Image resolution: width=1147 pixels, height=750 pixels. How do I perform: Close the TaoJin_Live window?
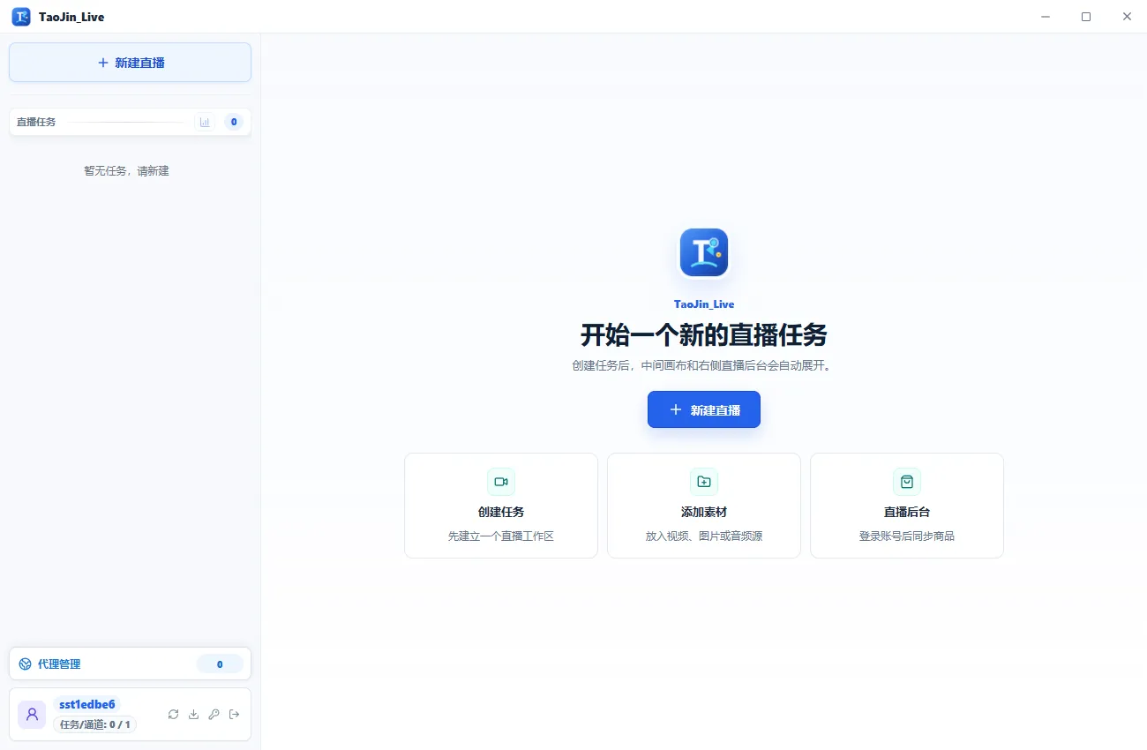[x=1127, y=17]
